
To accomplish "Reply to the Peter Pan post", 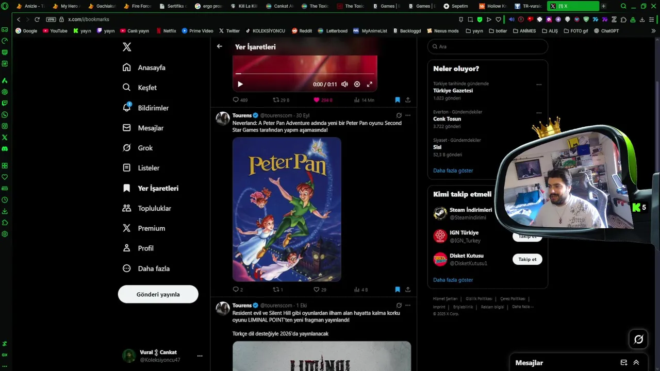I will point(238,290).
